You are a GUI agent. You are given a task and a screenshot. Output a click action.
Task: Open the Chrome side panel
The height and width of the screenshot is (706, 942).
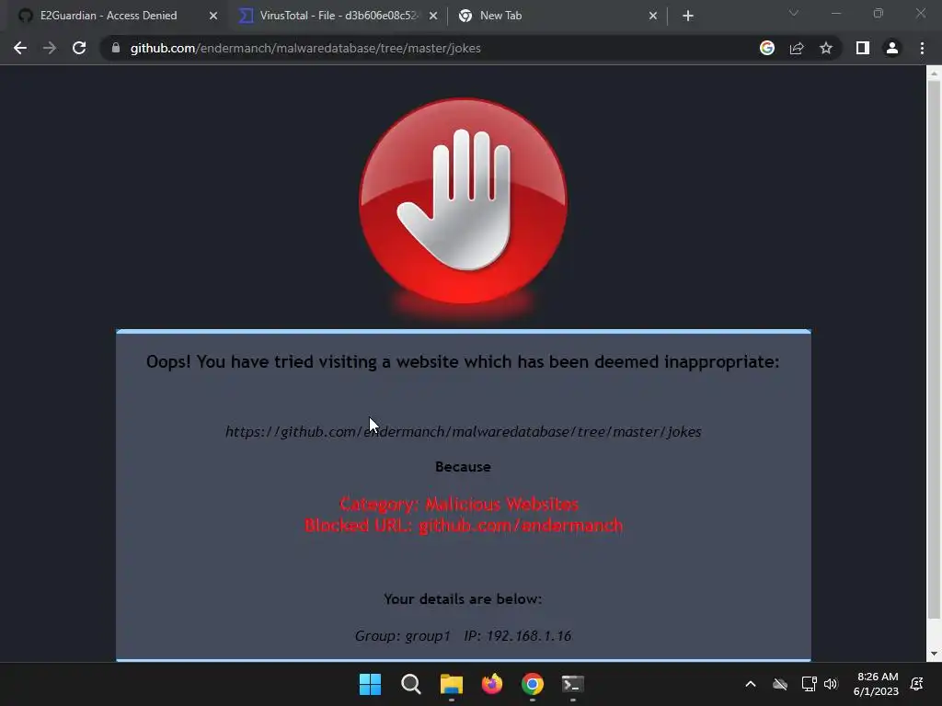click(x=863, y=48)
